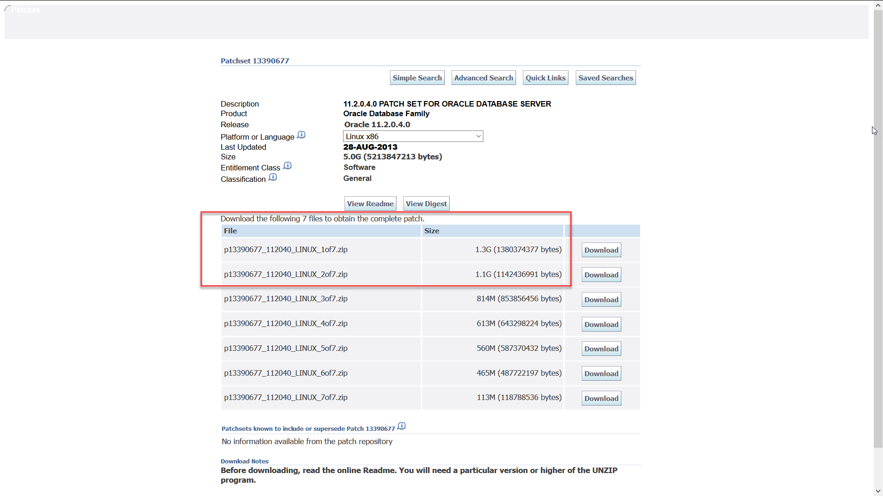Click the Platform or Language info icon
Image resolution: width=883 pixels, height=496 pixels.
(x=301, y=135)
